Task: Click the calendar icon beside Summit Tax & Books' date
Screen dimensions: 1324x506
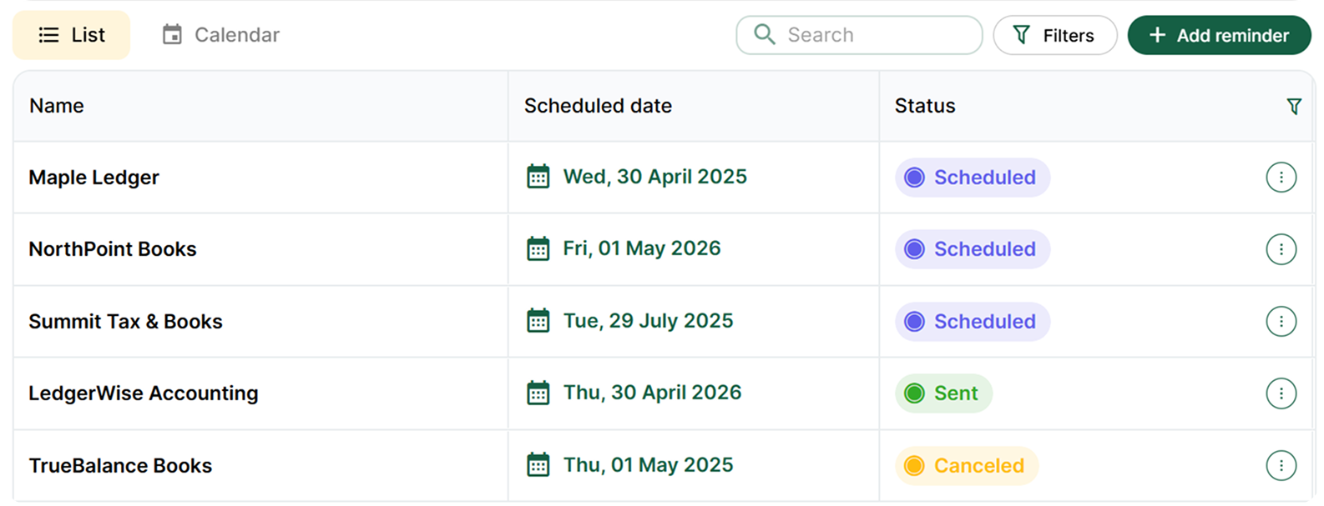Action: [x=538, y=320]
